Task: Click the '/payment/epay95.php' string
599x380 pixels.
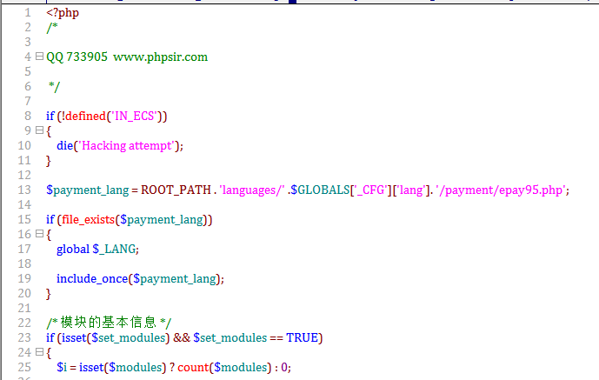Action: 501,190
